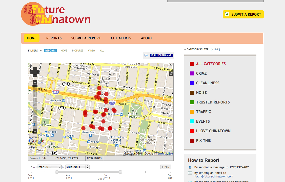The image size is (285, 182).
Task: Play the timeline animation
Action: point(166,167)
